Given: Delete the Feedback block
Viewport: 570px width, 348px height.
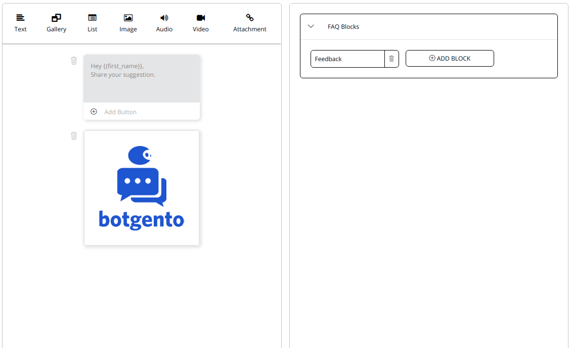Looking at the screenshot, I should (391, 59).
